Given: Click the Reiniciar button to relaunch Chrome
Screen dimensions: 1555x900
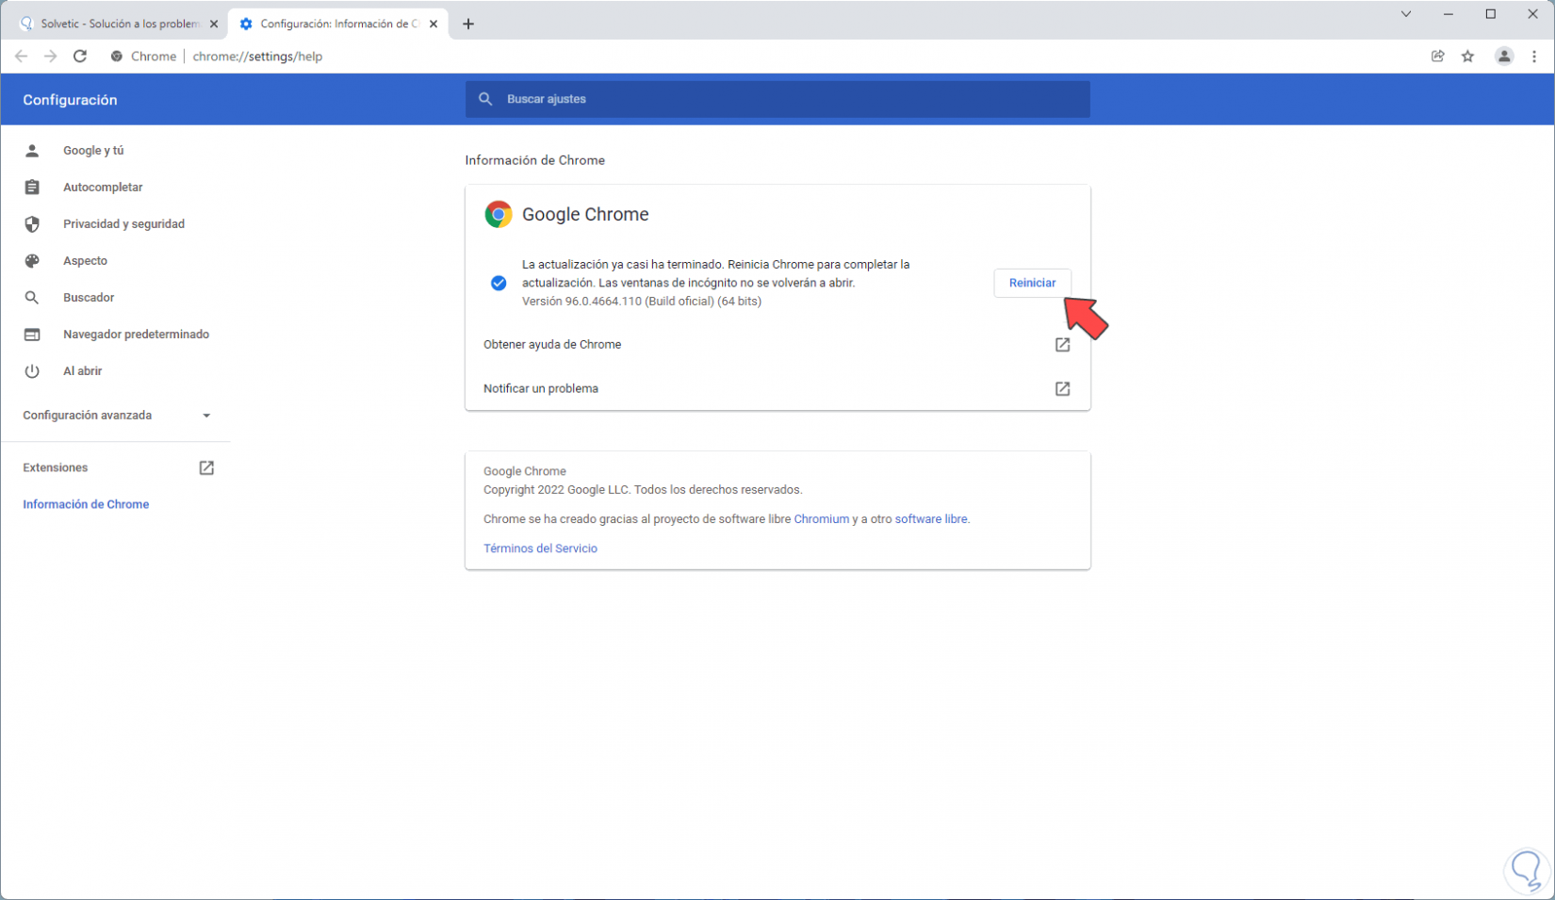Looking at the screenshot, I should [1032, 283].
